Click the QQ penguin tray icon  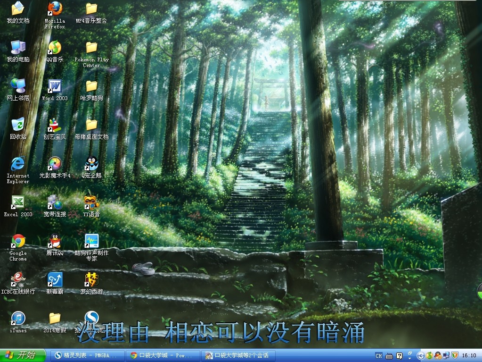click(438, 355)
